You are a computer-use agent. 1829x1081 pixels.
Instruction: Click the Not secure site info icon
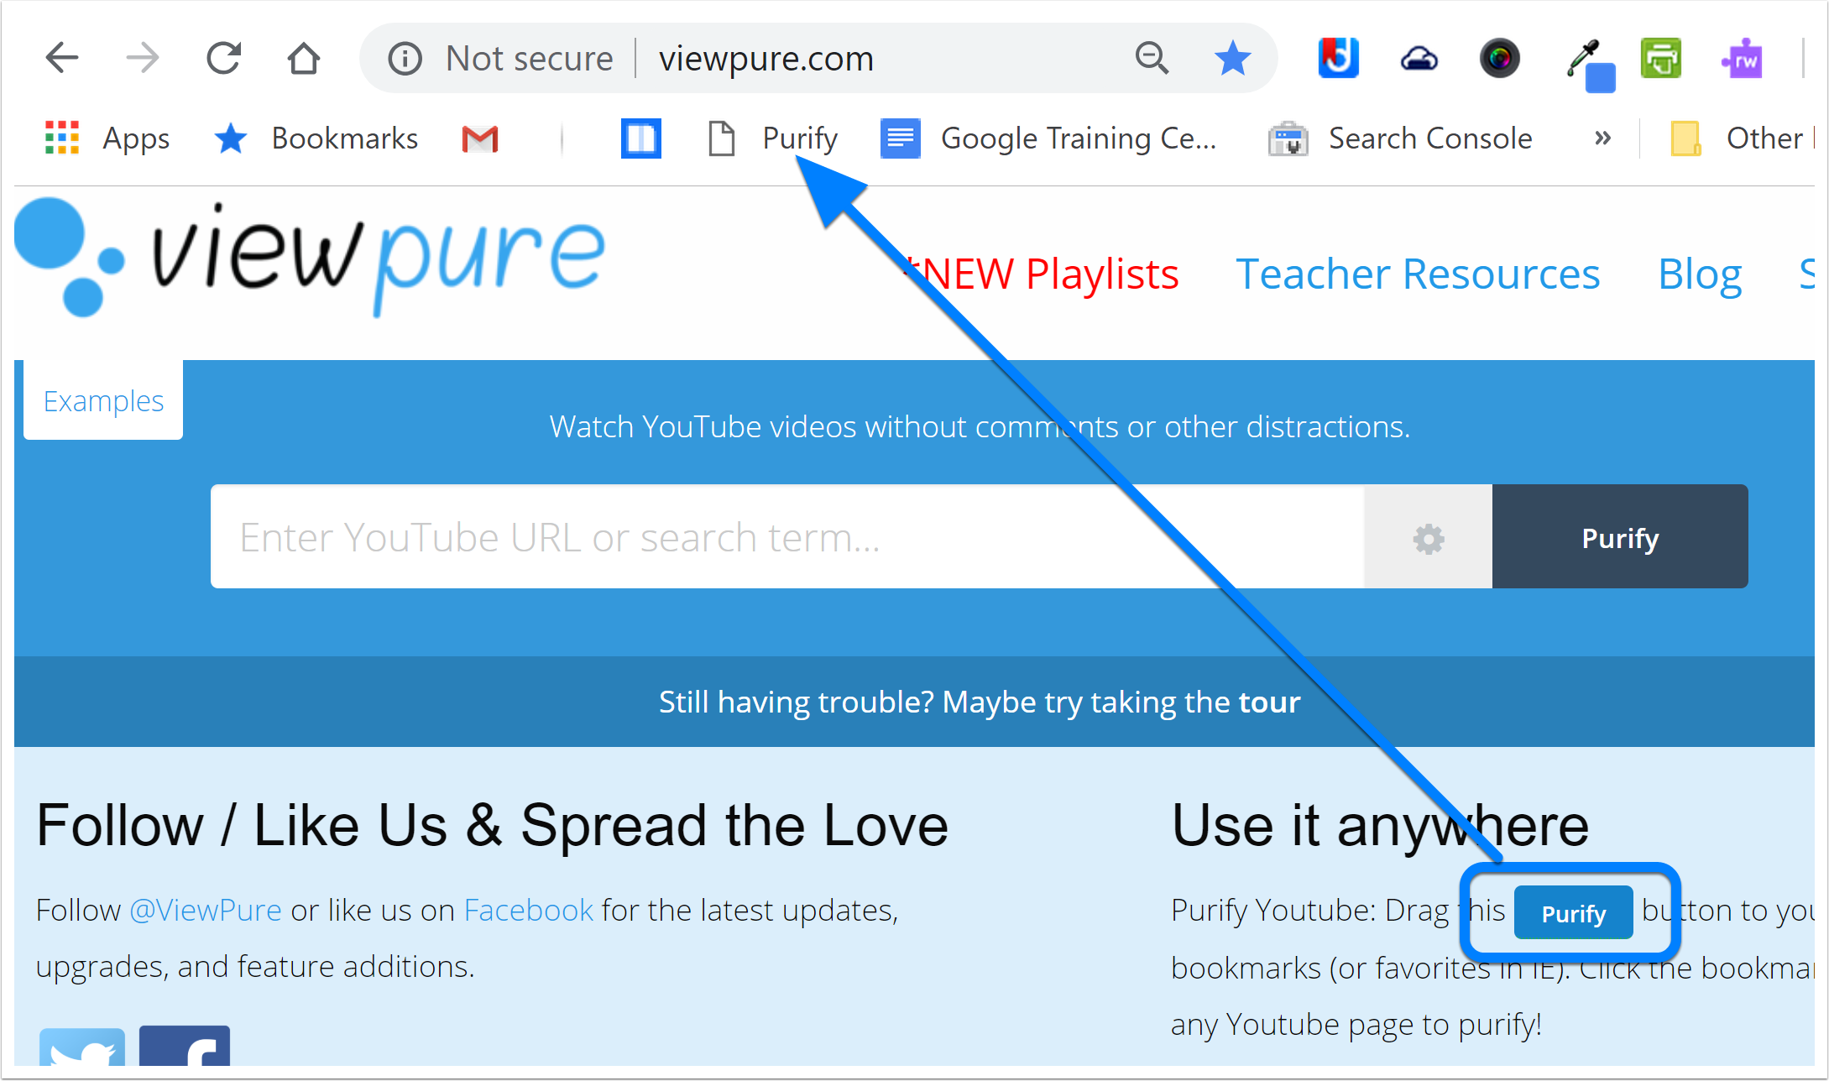click(x=405, y=59)
